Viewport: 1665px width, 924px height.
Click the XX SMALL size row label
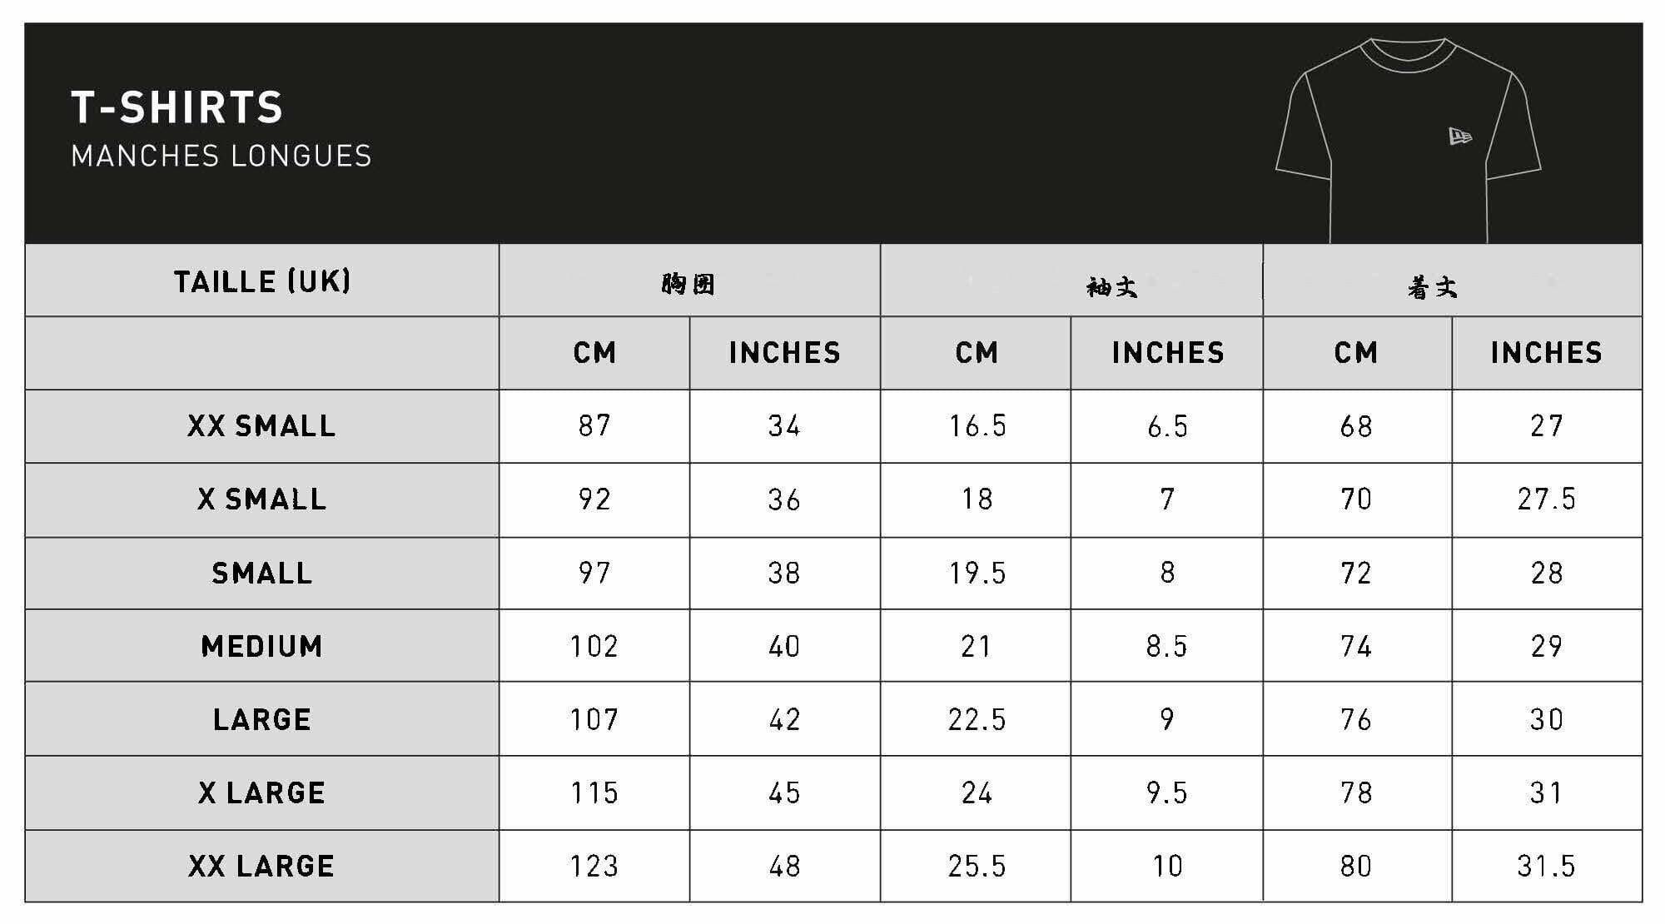pyautogui.click(x=261, y=426)
